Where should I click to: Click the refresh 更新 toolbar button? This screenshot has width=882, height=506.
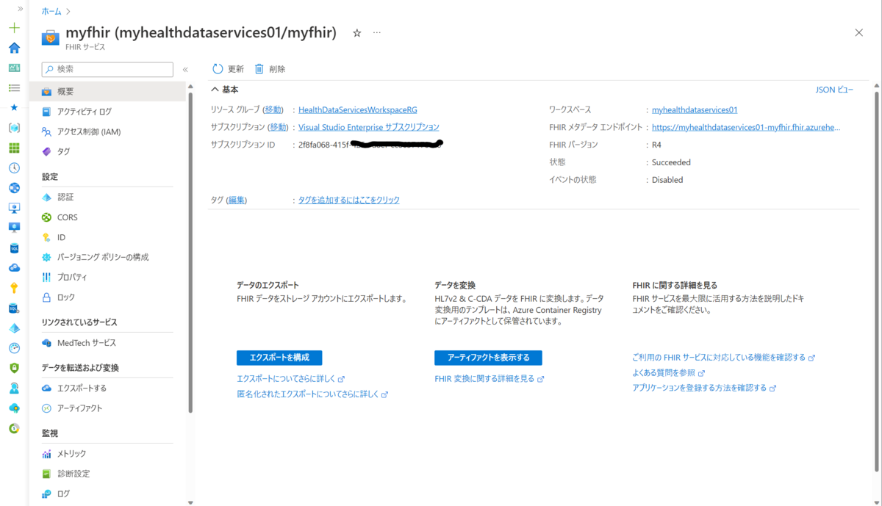[228, 69]
